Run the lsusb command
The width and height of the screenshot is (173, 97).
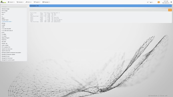(x=3, y=27)
